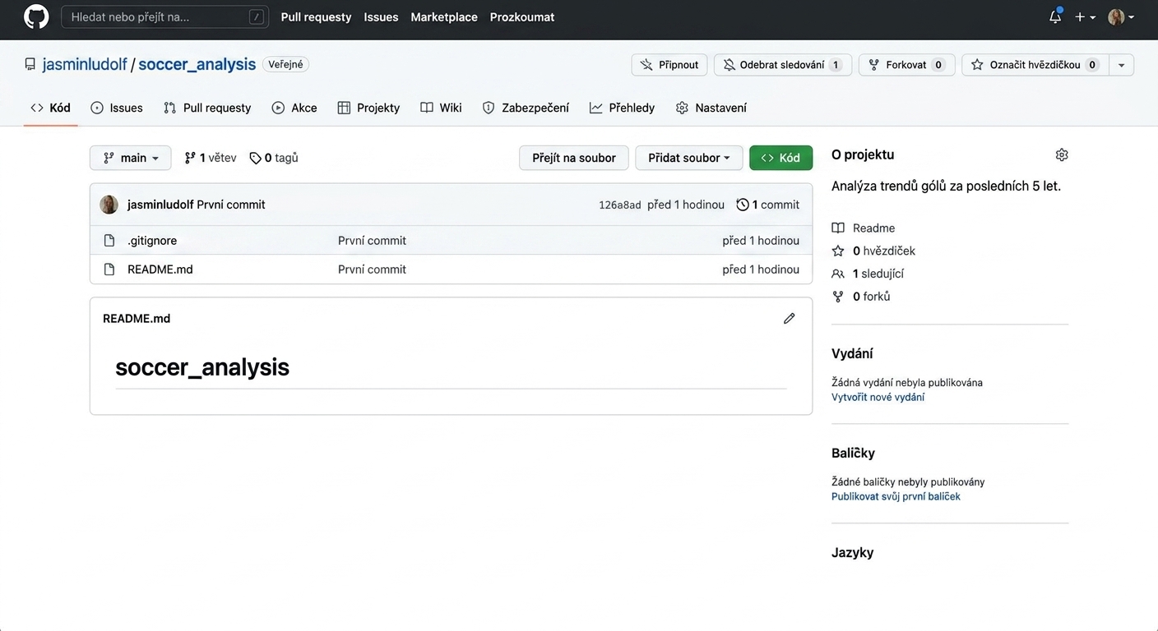1158x631 pixels.
Task: Switch to the Kód tab
Action: 50,108
